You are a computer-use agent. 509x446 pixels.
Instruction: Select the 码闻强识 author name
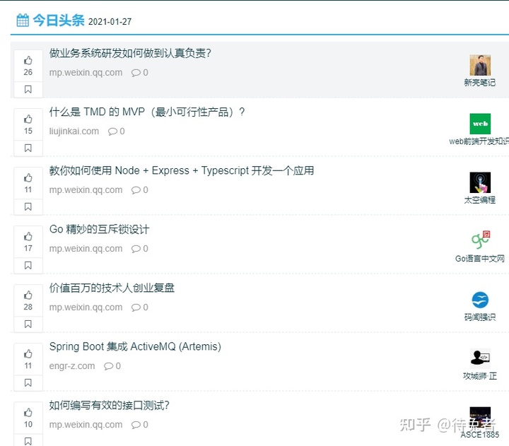point(480,317)
